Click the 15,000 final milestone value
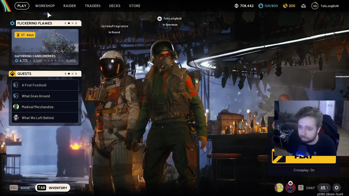The width and height of the screenshot is (349, 196). point(70,61)
